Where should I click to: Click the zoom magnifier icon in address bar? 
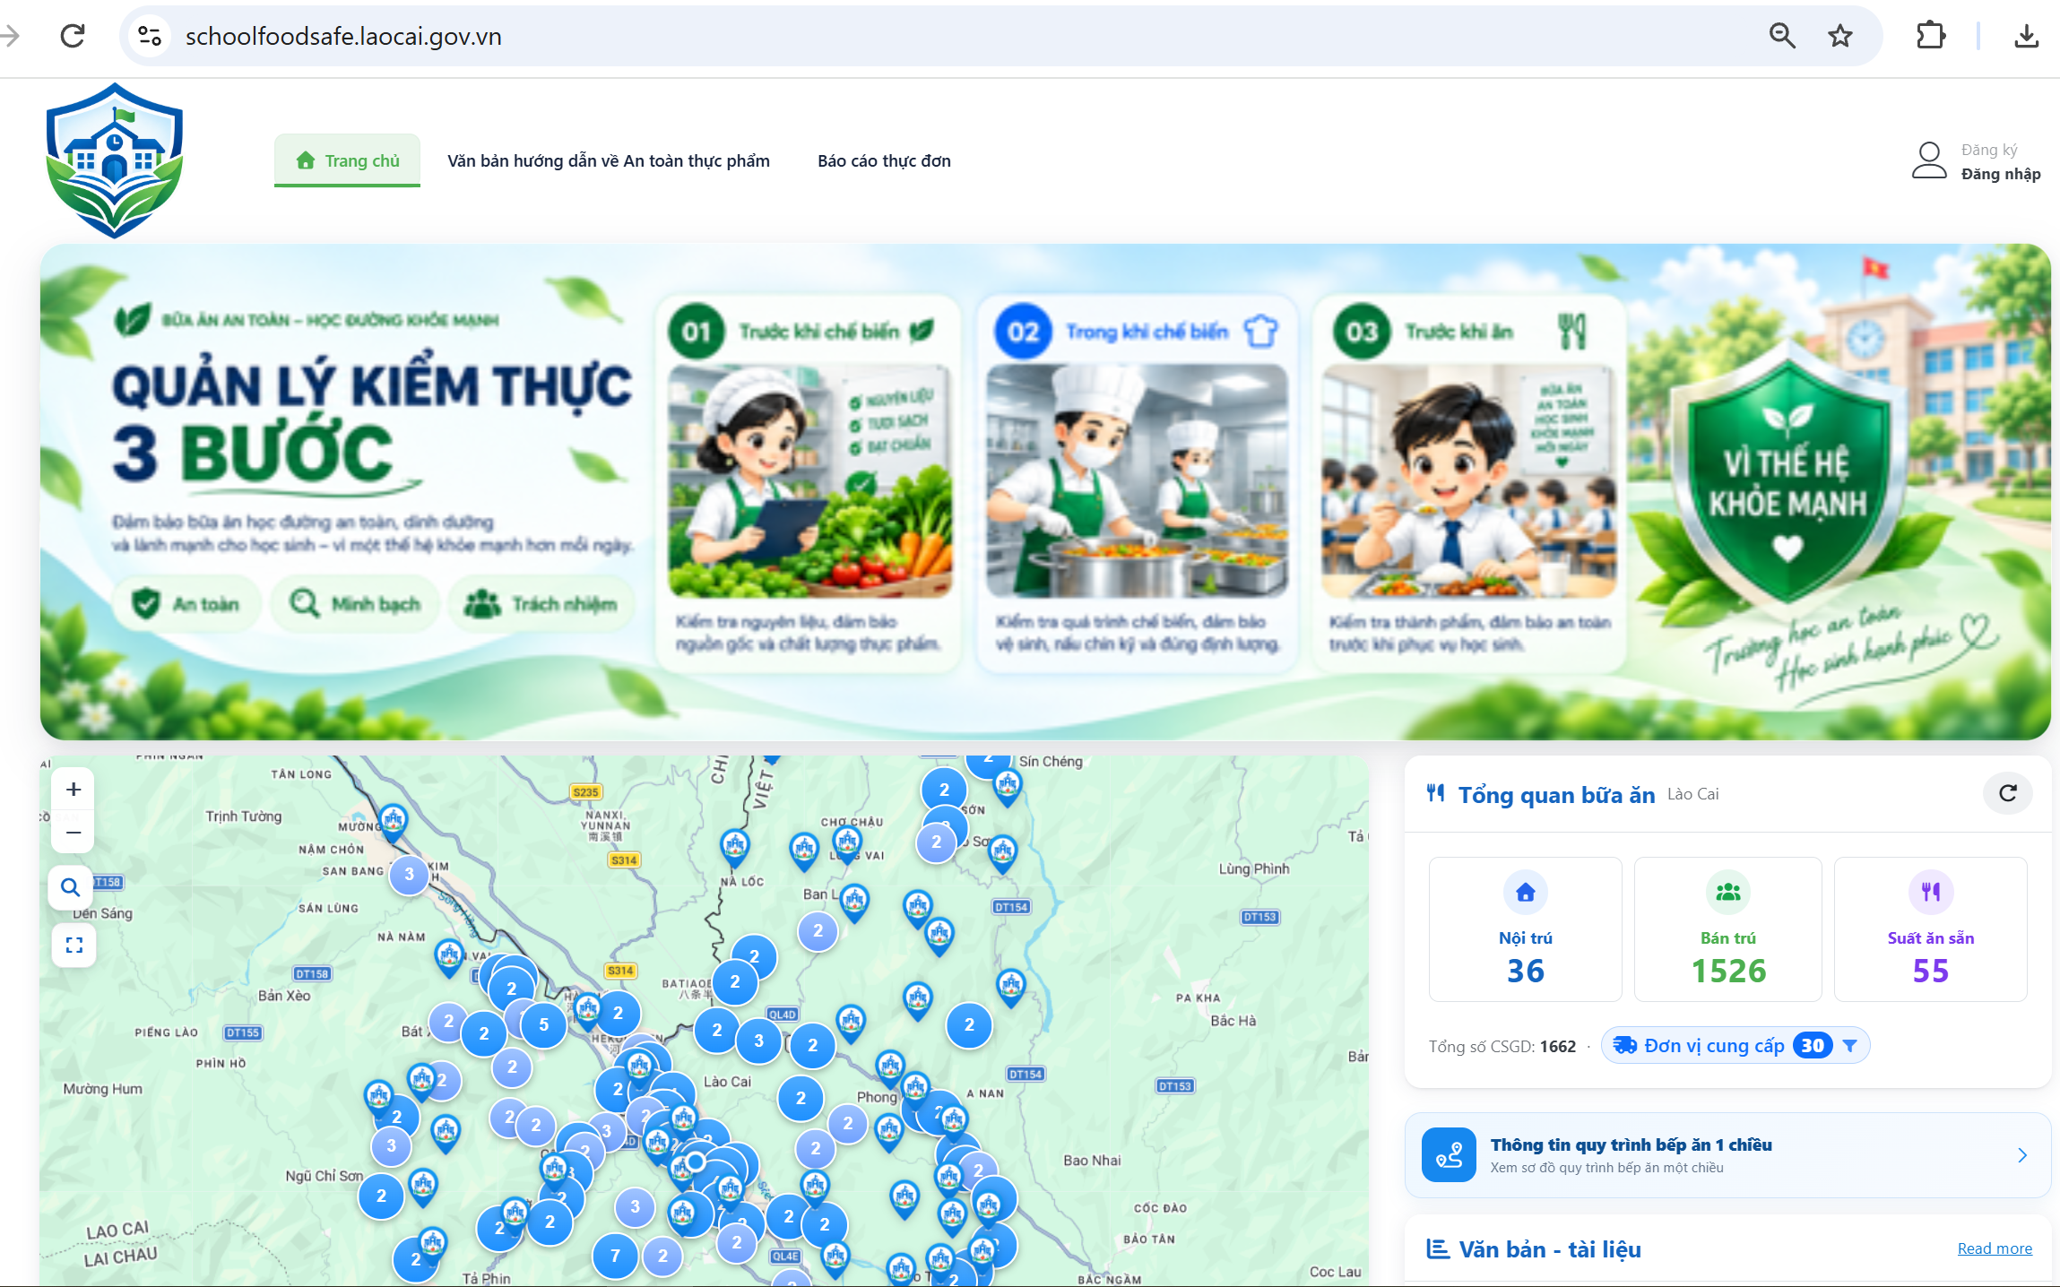(1782, 36)
